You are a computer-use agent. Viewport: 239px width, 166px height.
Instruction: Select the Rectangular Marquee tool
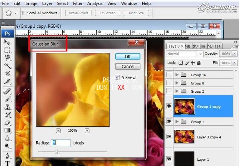pyautogui.click(x=7, y=50)
